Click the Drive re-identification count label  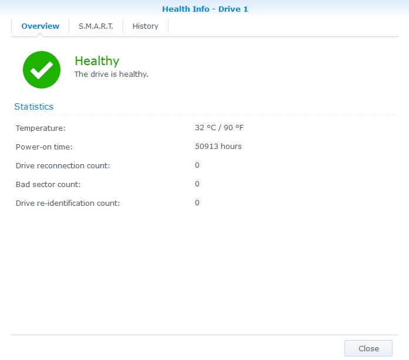tap(67, 203)
